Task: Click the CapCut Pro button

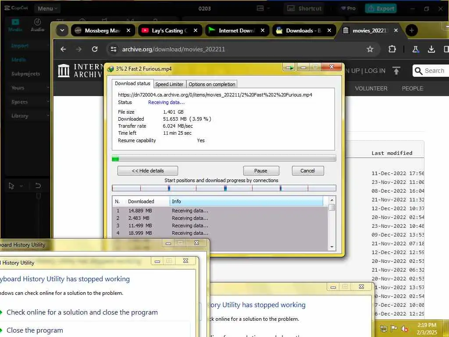Action: (348, 8)
